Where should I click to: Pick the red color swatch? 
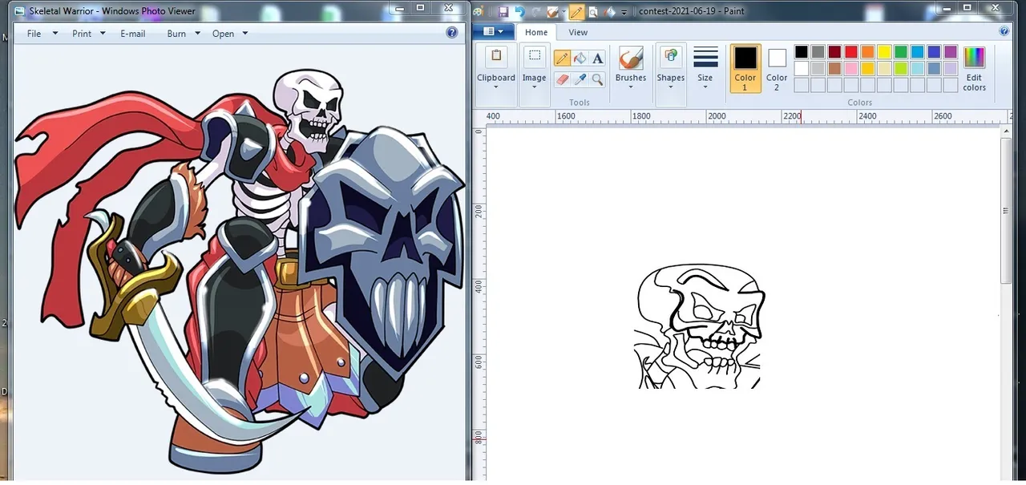851,51
